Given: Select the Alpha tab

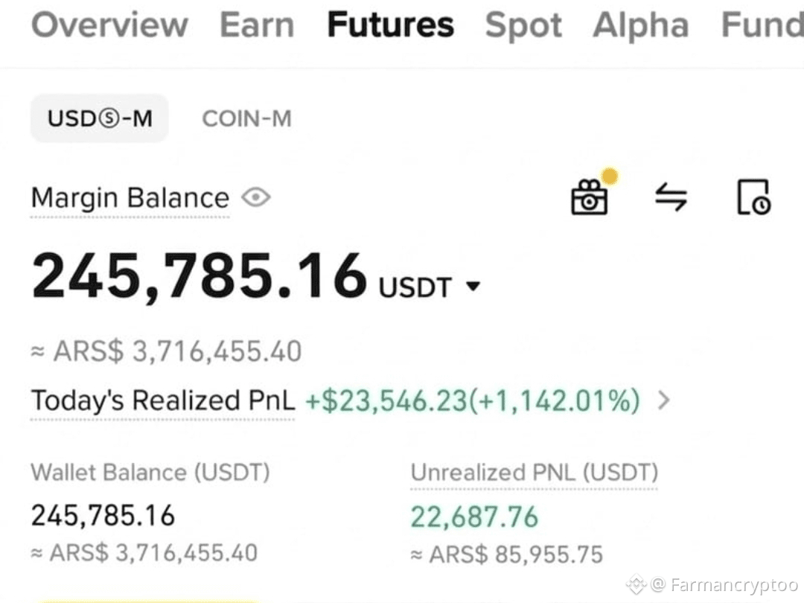Looking at the screenshot, I should coord(641,25).
